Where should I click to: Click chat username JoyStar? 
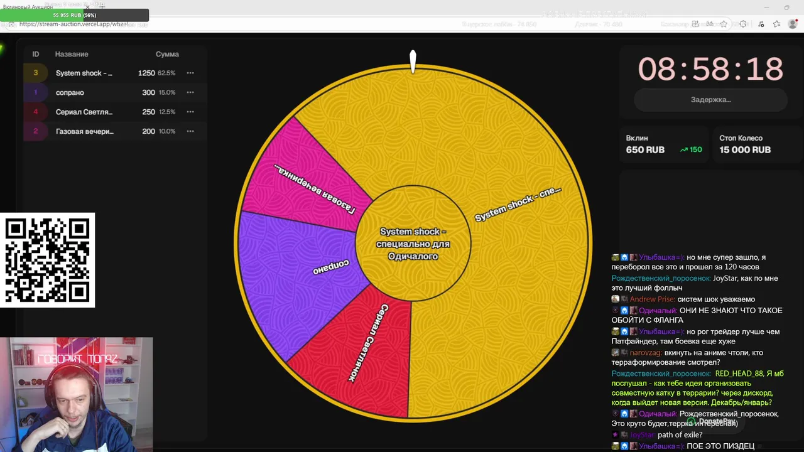(x=642, y=435)
